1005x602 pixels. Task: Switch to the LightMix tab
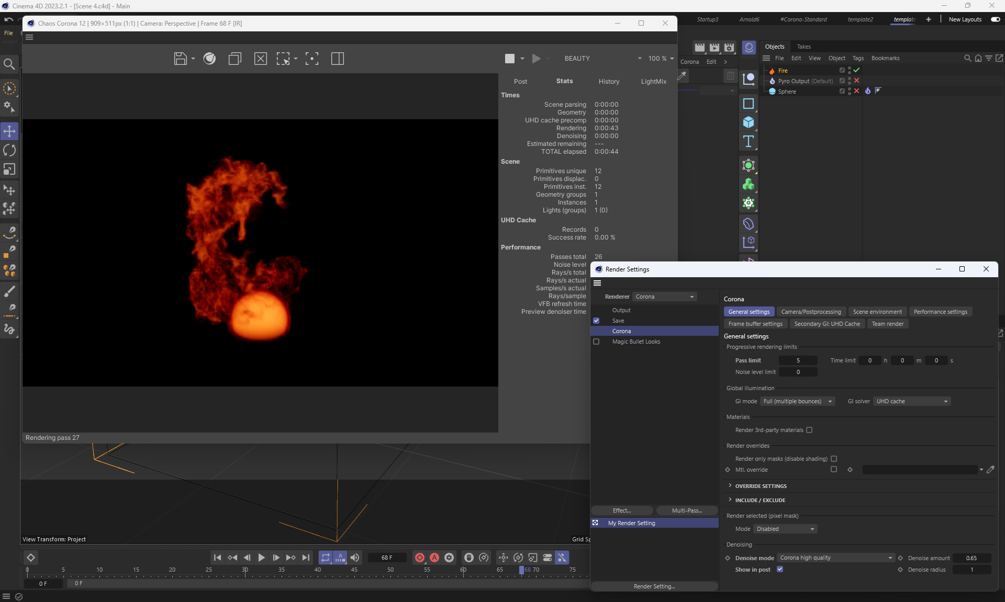pos(653,82)
